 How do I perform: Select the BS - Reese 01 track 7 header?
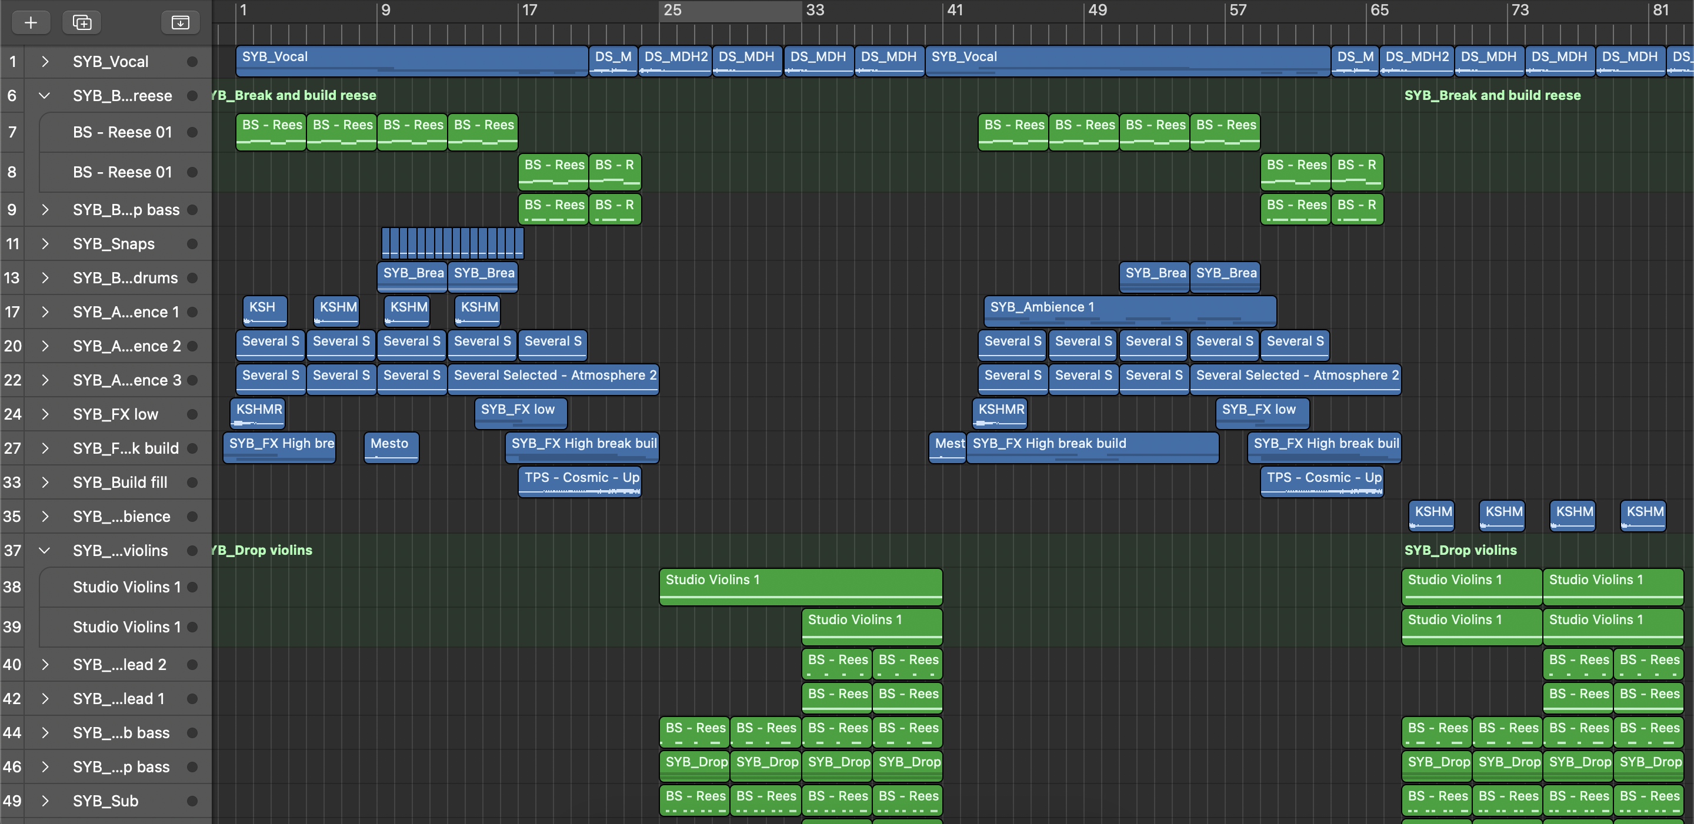pyautogui.click(x=122, y=132)
